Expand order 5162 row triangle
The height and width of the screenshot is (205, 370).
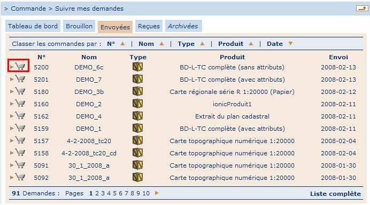[x=12, y=116]
